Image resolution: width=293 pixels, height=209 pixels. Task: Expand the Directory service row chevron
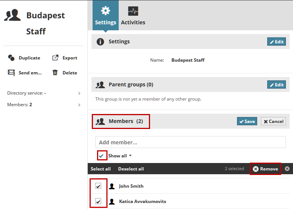[x=79, y=93]
